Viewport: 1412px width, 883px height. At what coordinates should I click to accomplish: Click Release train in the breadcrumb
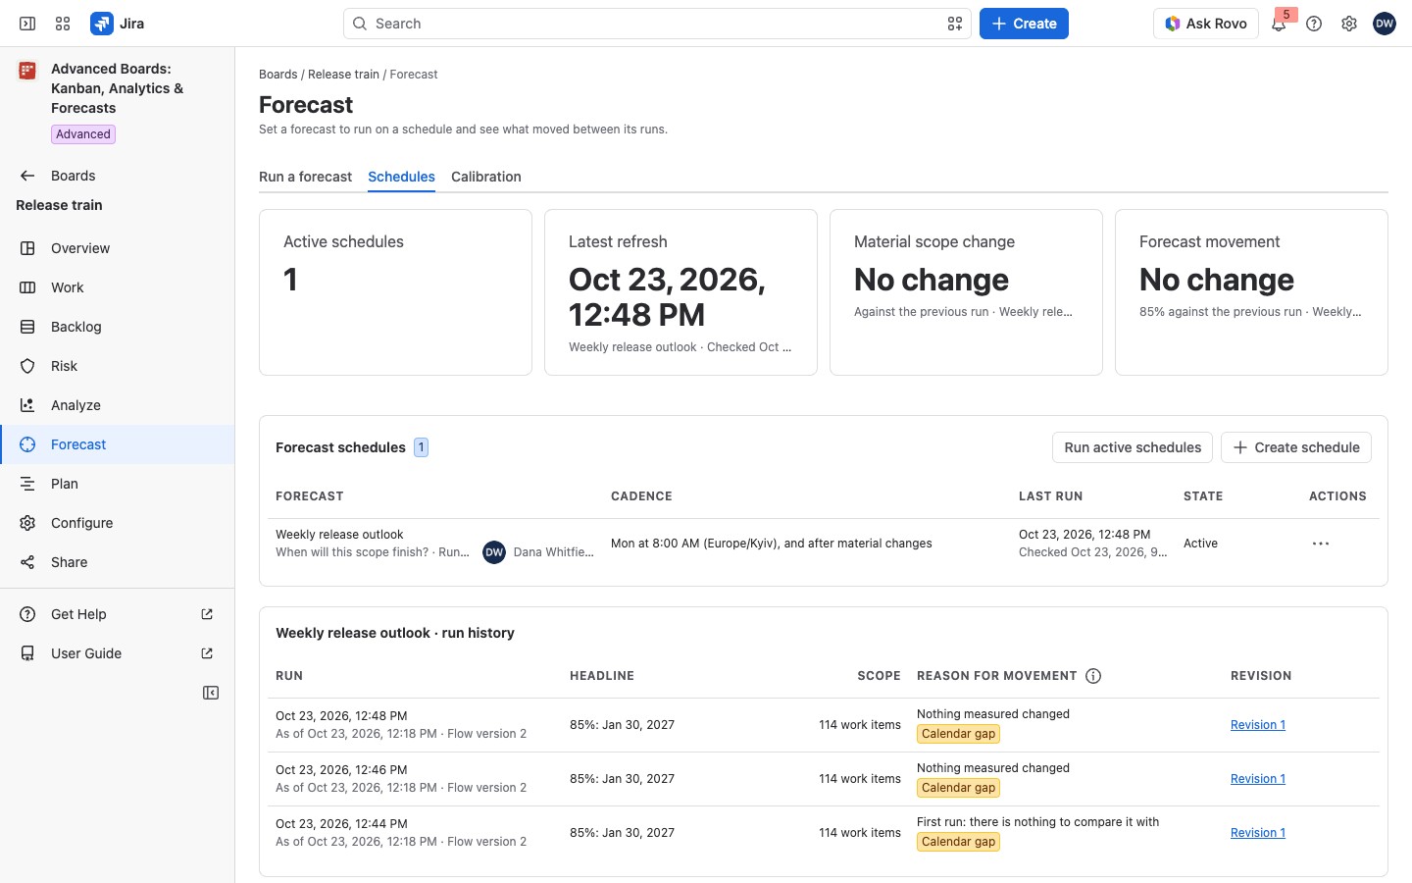pyautogui.click(x=343, y=75)
